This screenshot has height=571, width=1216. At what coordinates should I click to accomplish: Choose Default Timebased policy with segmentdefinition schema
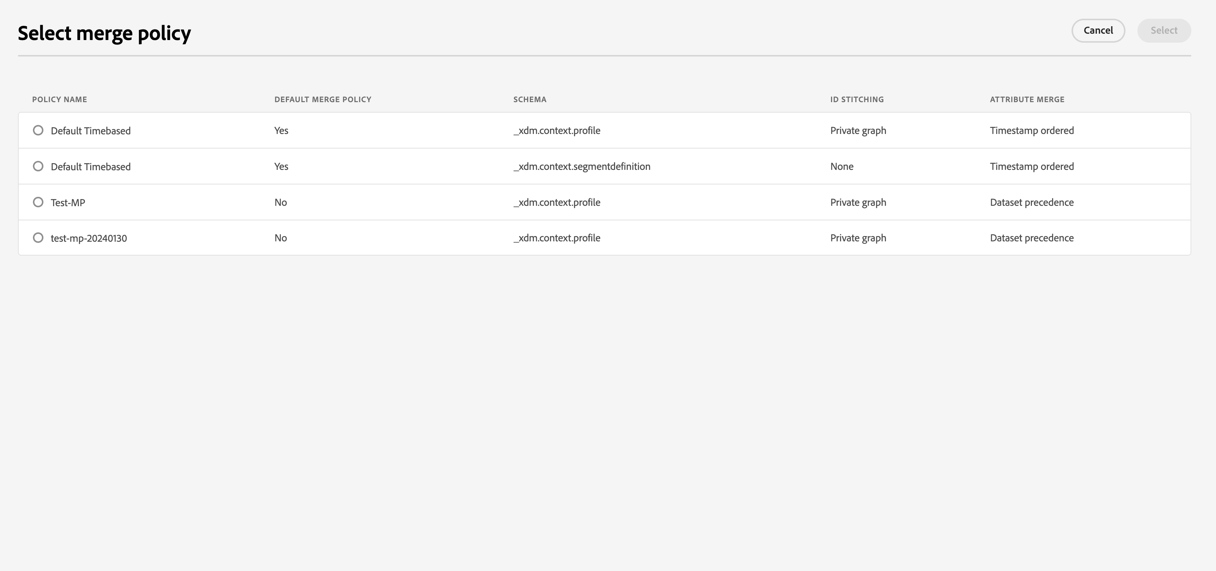pyautogui.click(x=38, y=166)
